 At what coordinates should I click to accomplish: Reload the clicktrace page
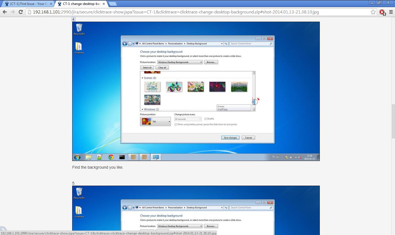(21, 12)
